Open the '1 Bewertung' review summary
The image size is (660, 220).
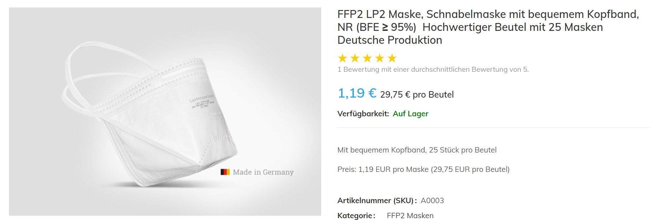(433, 70)
